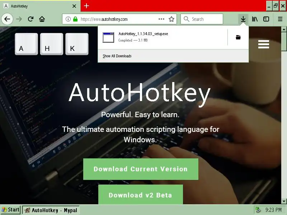287x215 pixels.
Task: Open a new tab with the plus button
Action: coord(86,6)
